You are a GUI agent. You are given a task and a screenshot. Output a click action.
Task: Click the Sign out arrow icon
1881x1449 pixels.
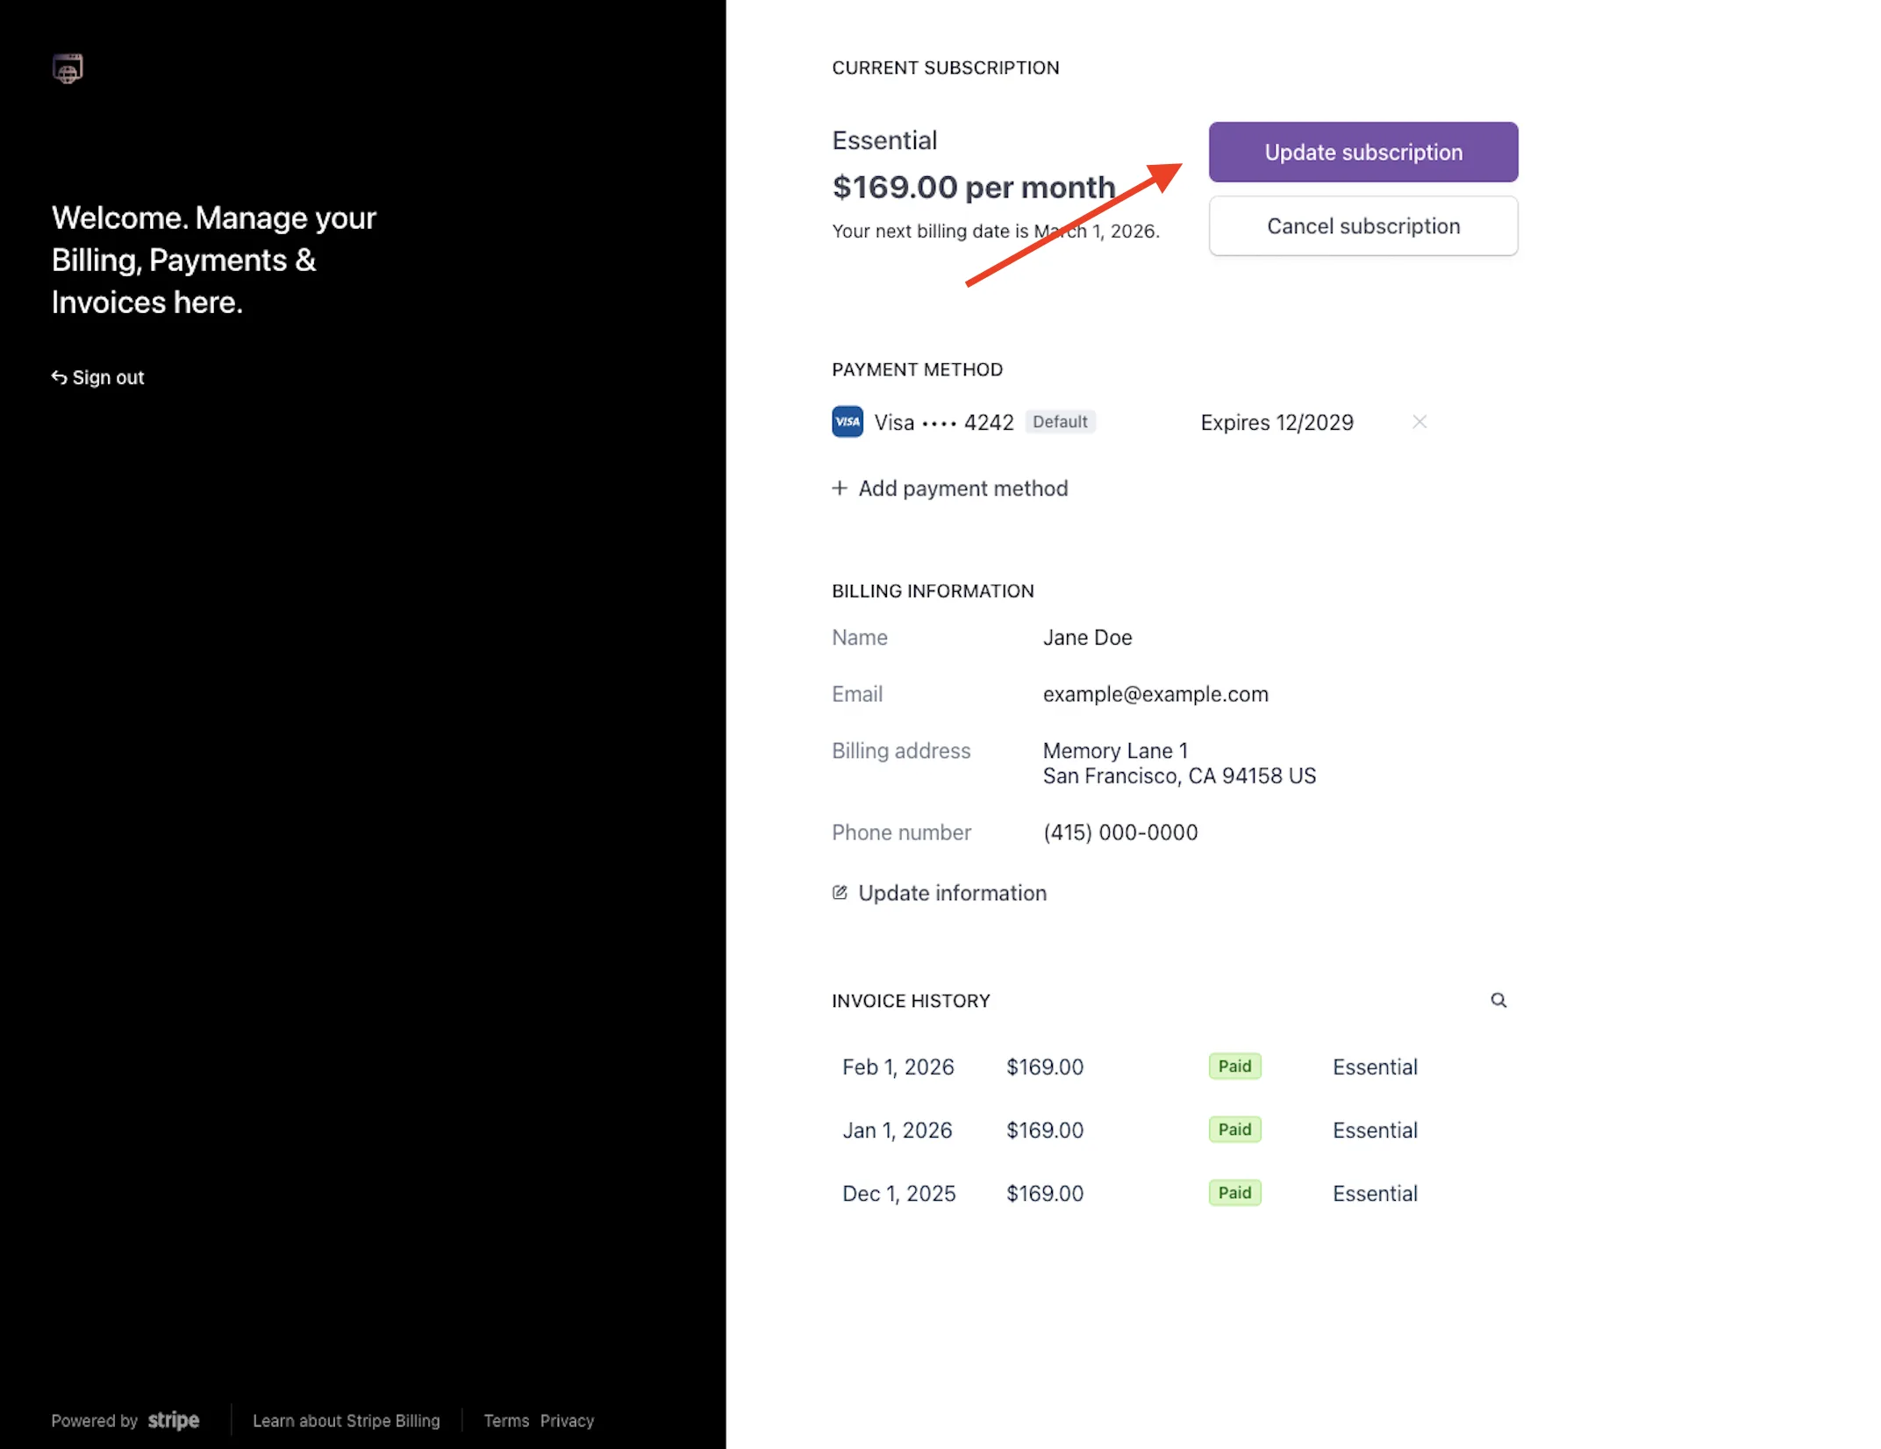(x=59, y=377)
